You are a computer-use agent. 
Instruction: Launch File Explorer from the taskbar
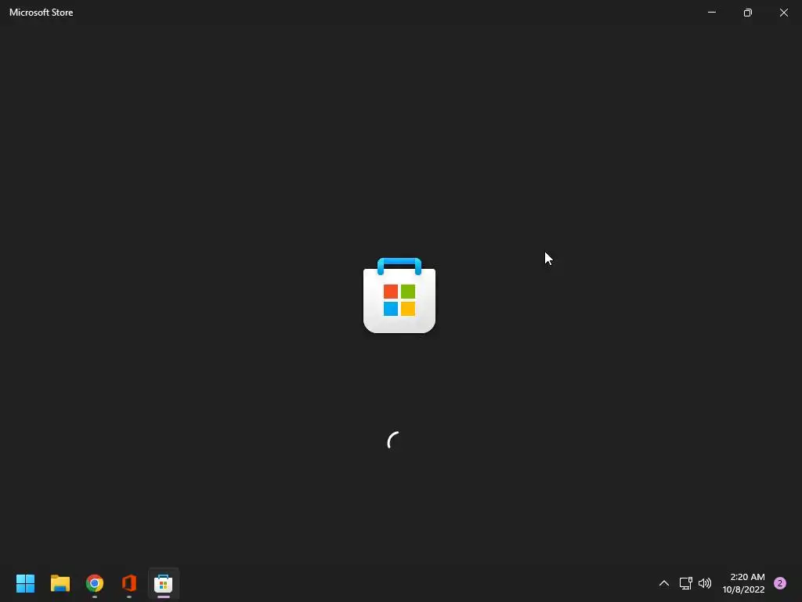[x=60, y=583]
